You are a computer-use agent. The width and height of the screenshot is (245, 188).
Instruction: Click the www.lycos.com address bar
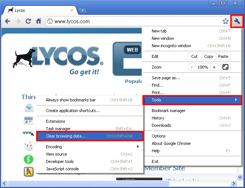[x=138, y=21]
